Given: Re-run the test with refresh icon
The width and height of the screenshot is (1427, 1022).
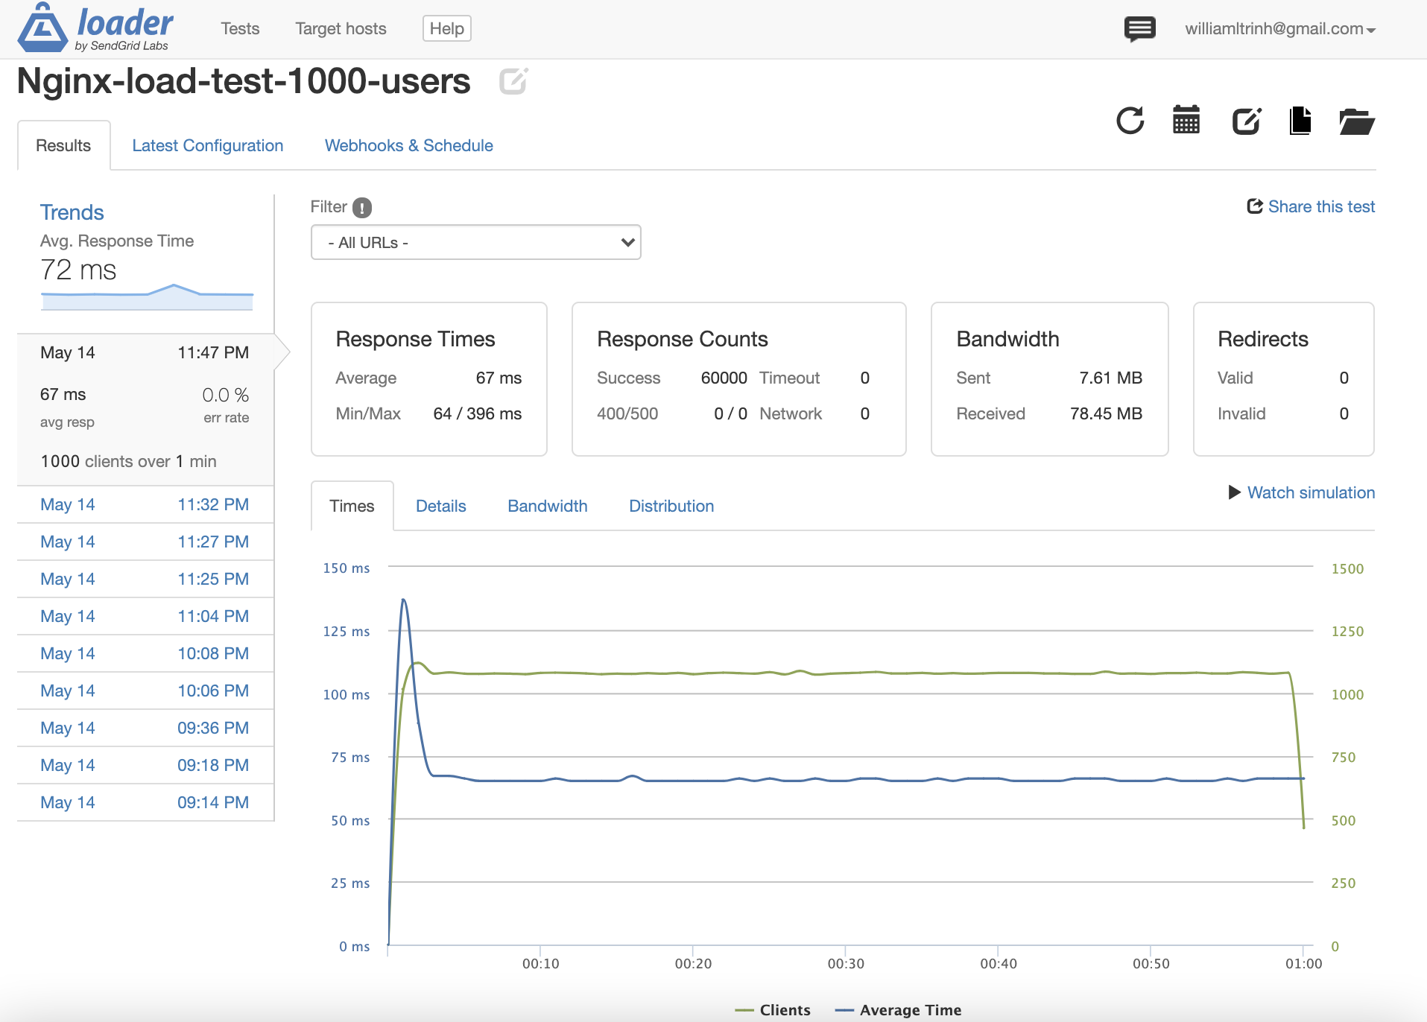Looking at the screenshot, I should 1130,121.
